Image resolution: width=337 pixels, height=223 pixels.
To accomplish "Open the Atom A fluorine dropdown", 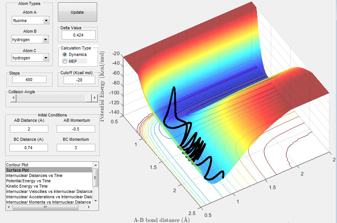I will click(30, 21).
